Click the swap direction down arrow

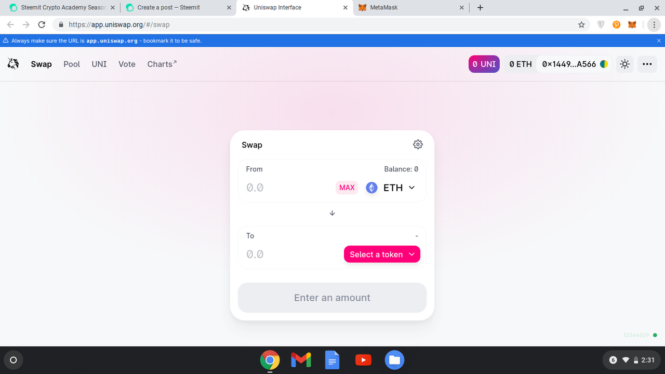(x=332, y=213)
